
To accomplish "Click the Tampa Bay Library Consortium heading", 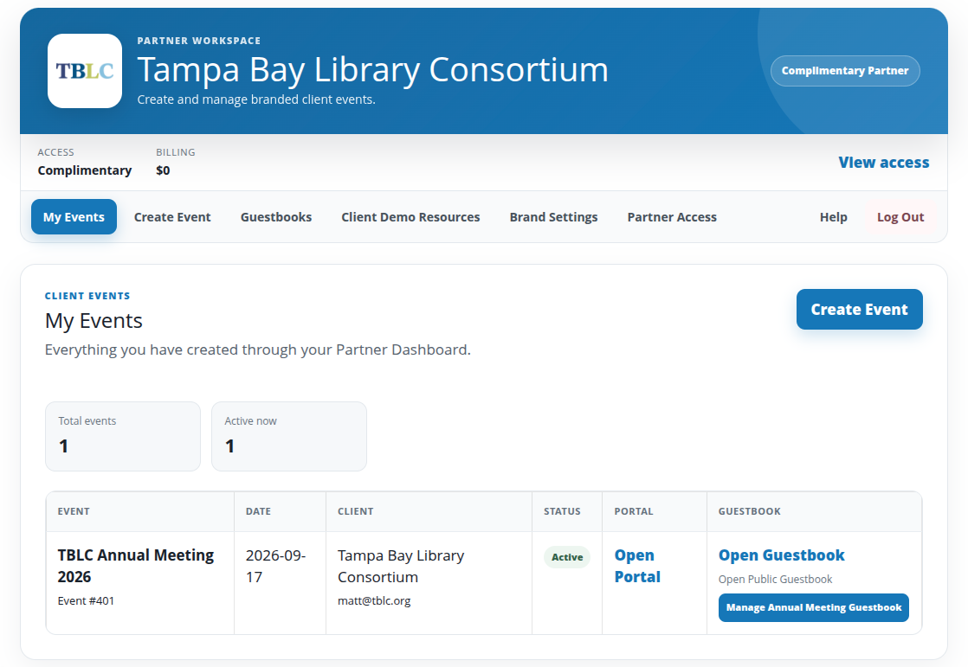I will (x=373, y=69).
